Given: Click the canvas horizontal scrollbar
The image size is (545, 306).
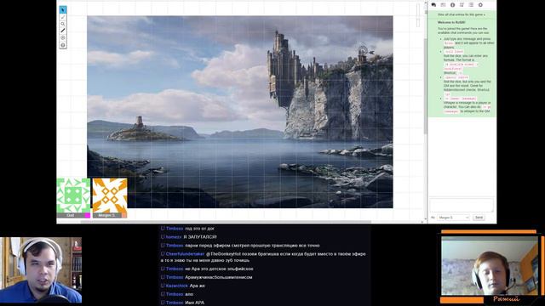Looking at the screenshot, I should tap(225, 222).
